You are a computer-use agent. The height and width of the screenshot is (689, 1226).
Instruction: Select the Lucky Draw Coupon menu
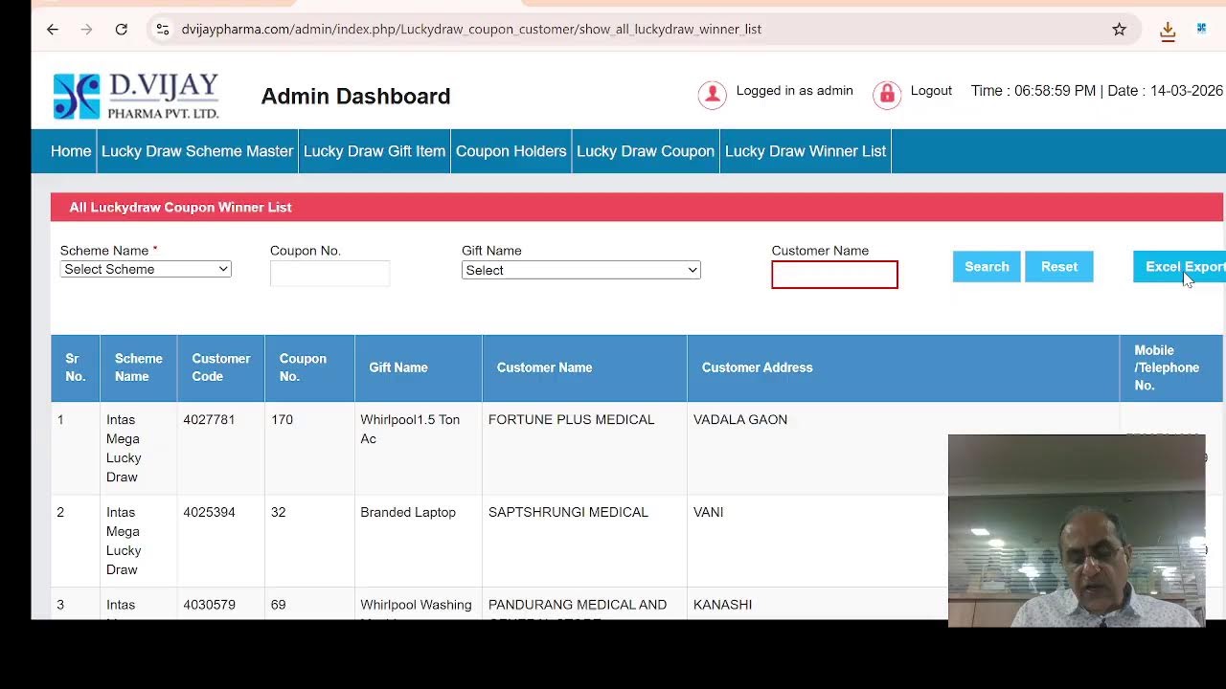(x=646, y=151)
